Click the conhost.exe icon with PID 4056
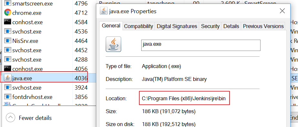This screenshot has height=127, width=298. (7, 68)
